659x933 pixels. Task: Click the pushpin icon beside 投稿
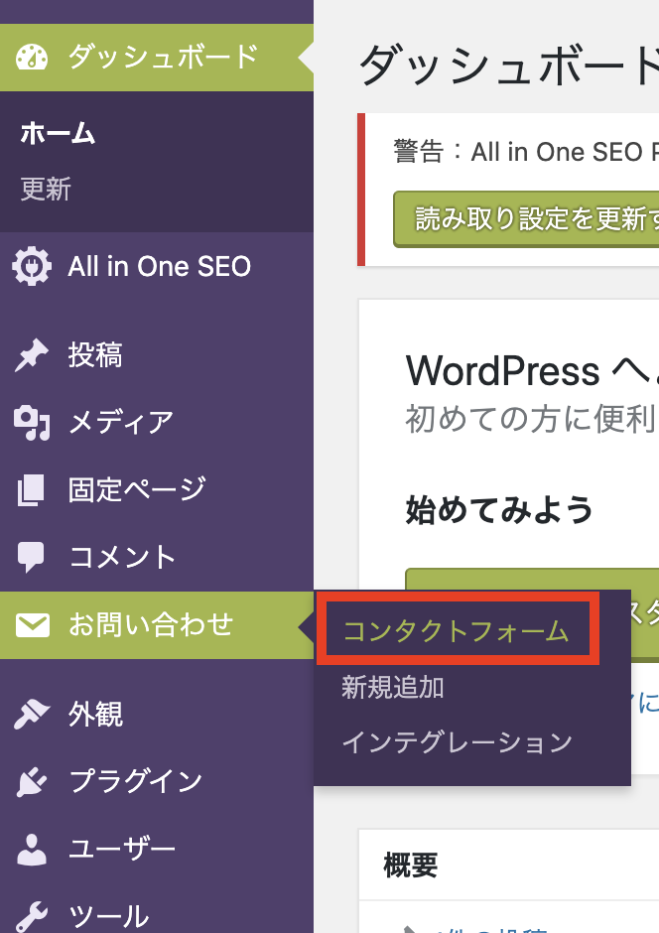(x=32, y=355)
